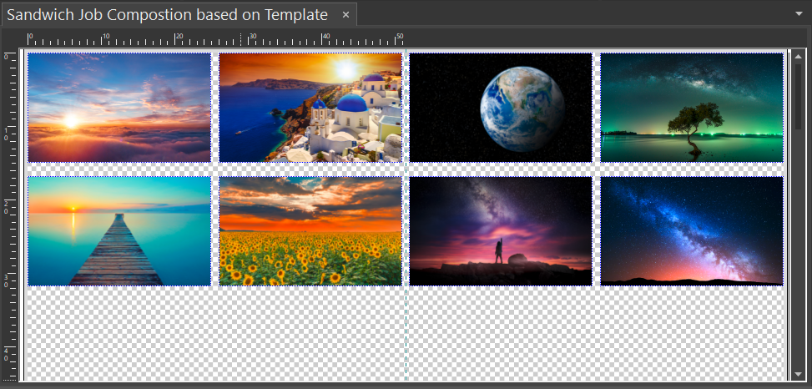Select the blue Milky Way image
812x389 pixels.
pos(692,231)
